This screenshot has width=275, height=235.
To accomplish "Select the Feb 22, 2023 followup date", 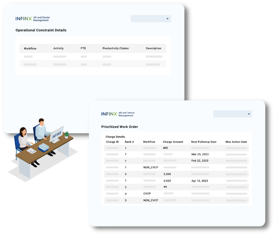I will (x=200, y=161).
